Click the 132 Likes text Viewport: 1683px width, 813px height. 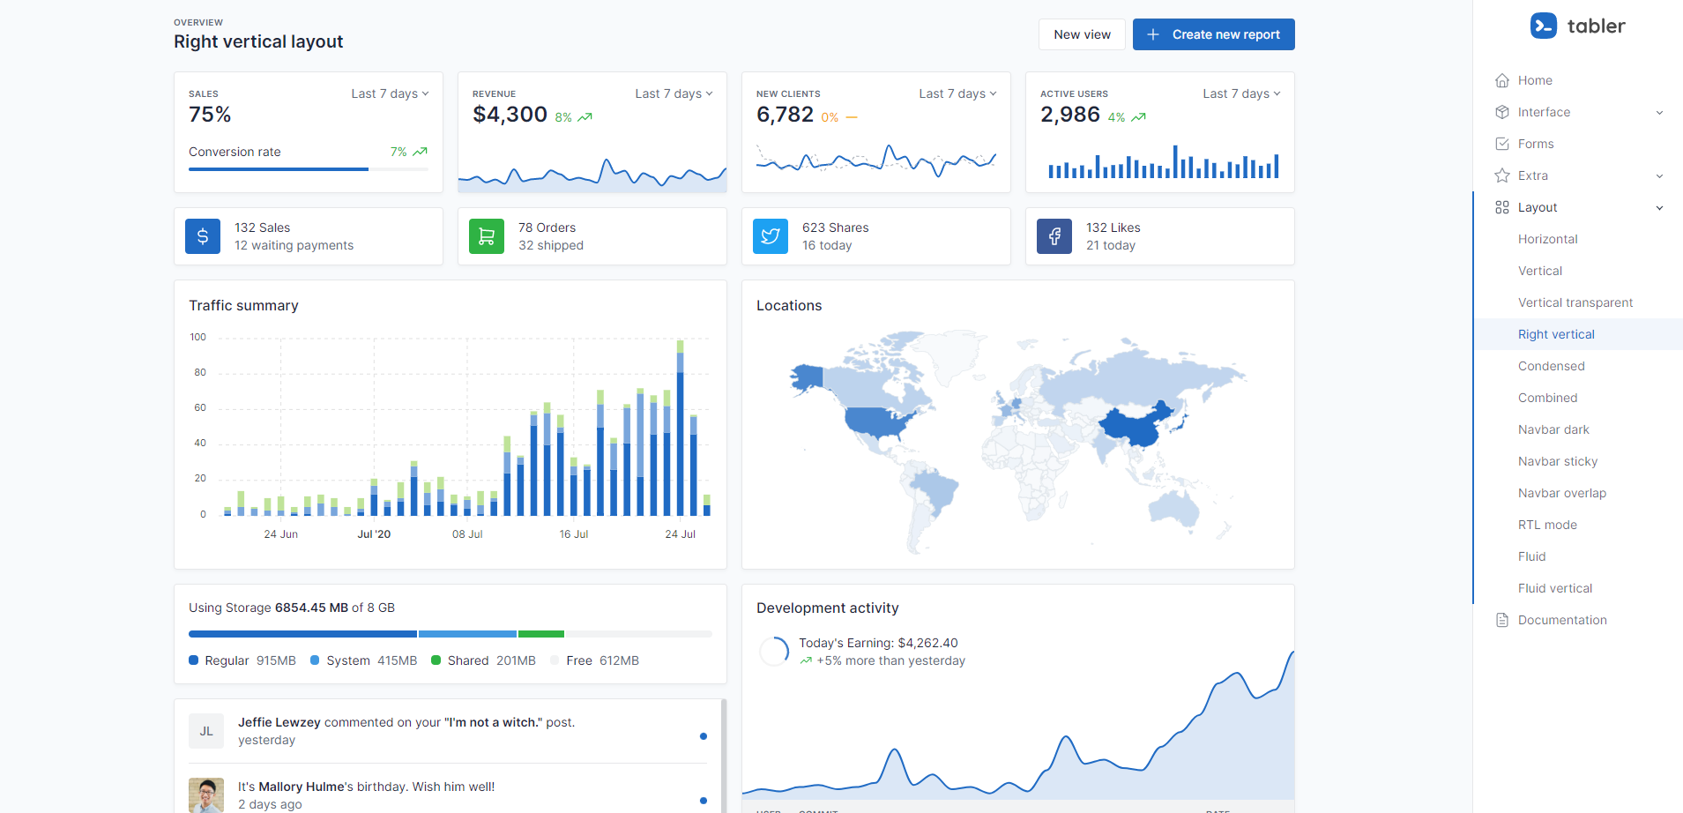tap(1113, 227)
